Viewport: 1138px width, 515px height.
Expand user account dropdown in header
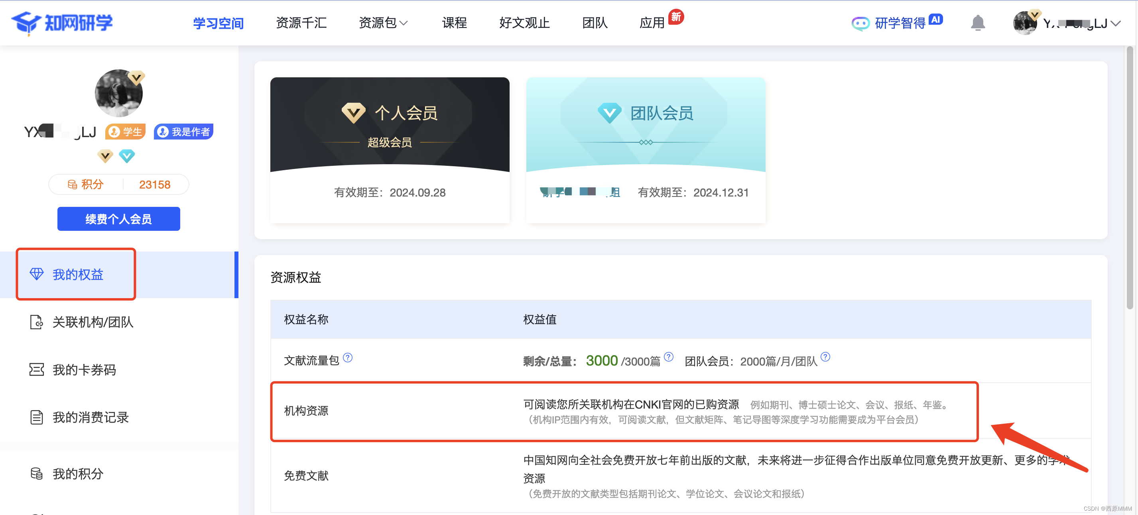[1115, 24]
